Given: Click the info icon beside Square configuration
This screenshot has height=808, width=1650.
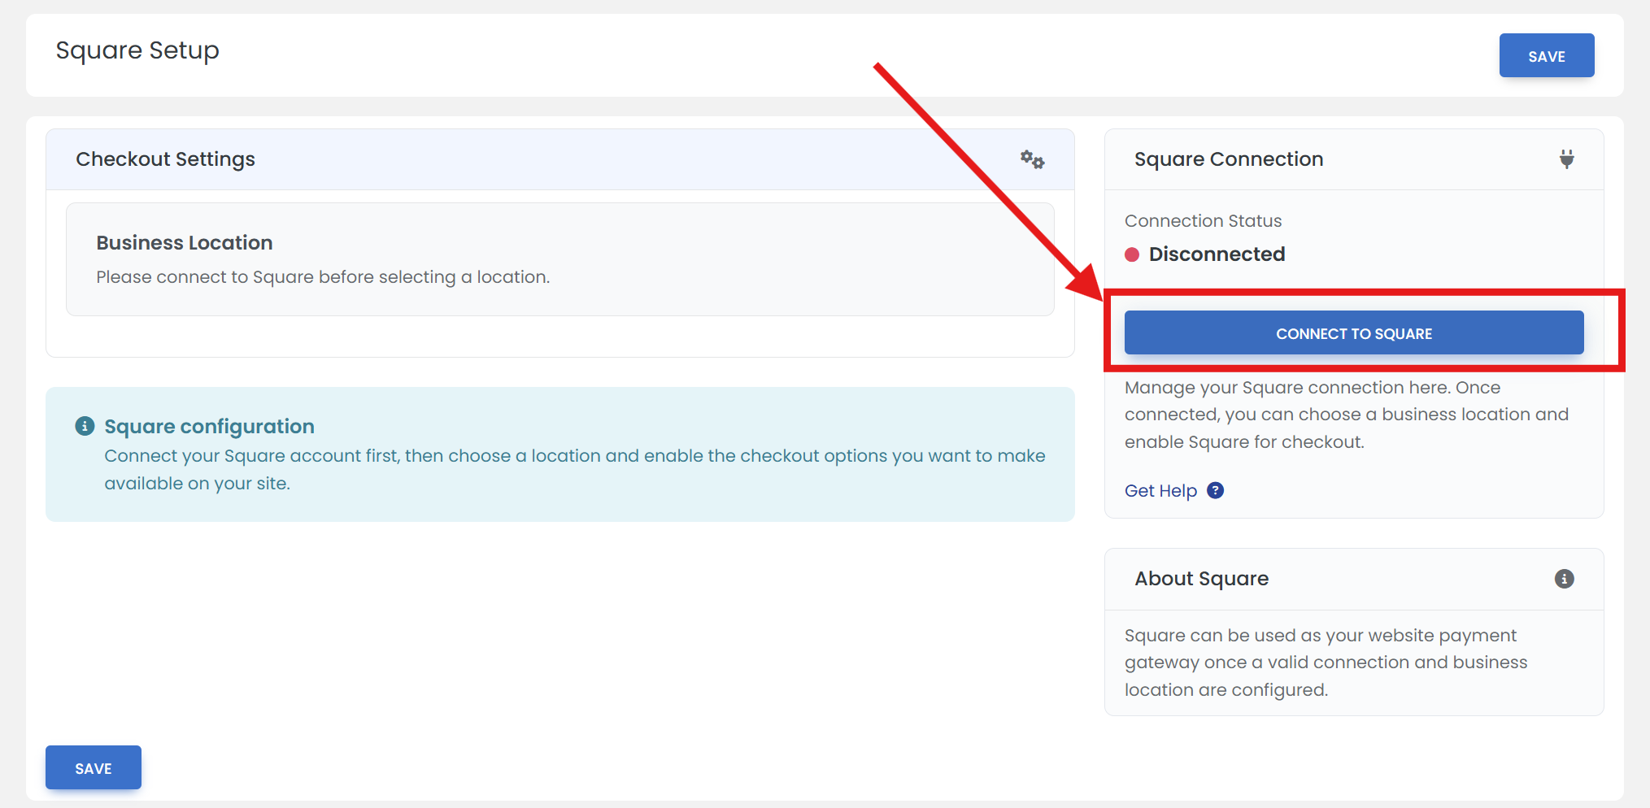Looking at the screenshot, I should coord(85,426).
